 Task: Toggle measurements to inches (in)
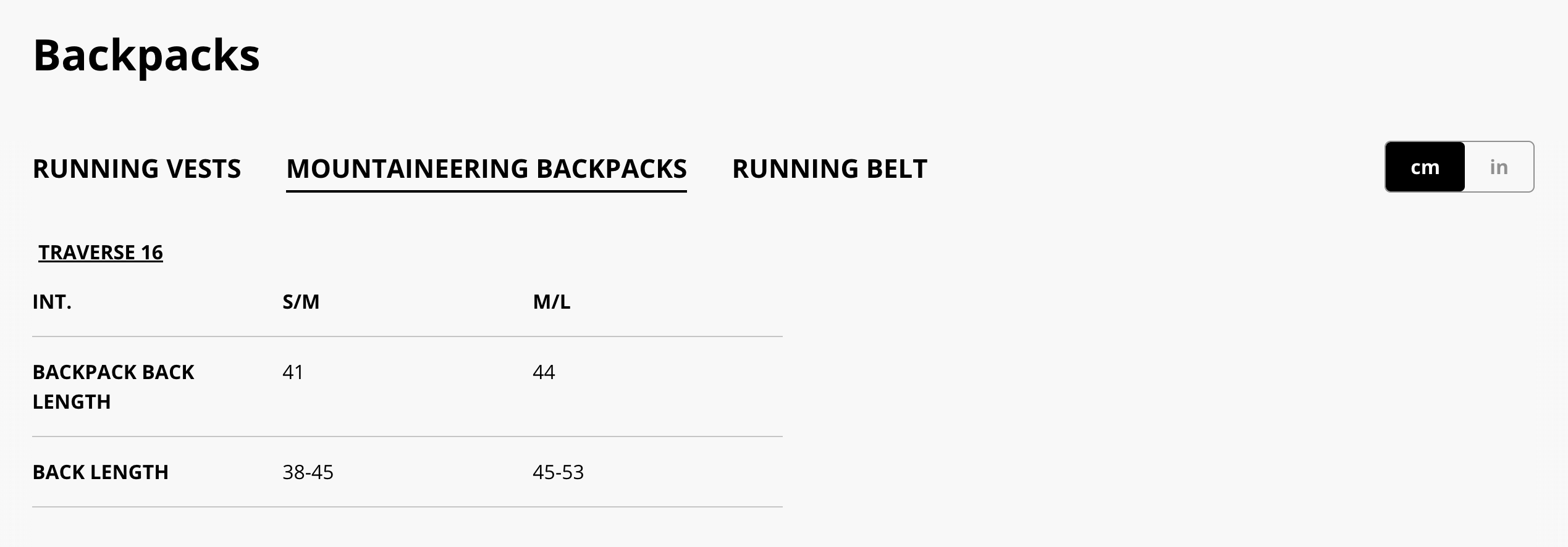click(1498, 167)
